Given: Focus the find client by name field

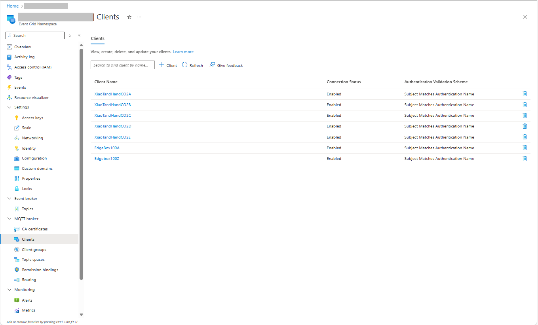Looking at the screenshot, I should tap(122, 65).
